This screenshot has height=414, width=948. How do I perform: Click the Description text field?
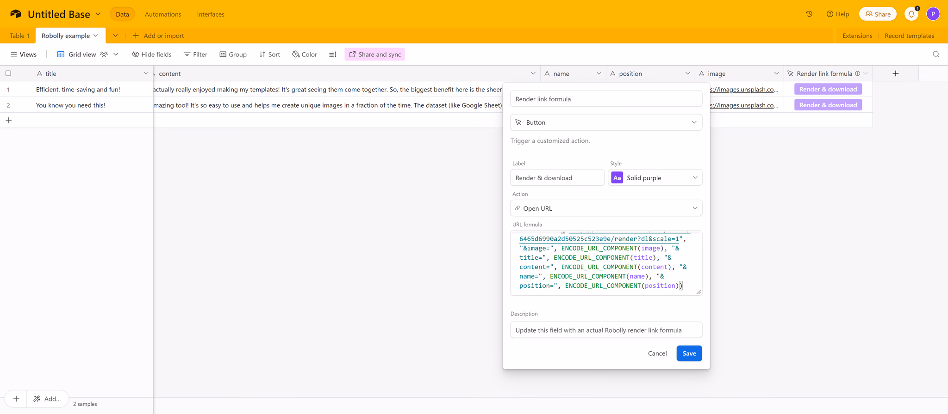(606, 330)
